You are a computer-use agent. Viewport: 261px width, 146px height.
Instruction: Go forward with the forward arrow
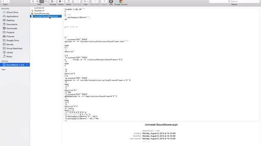(x=7, y=1)
